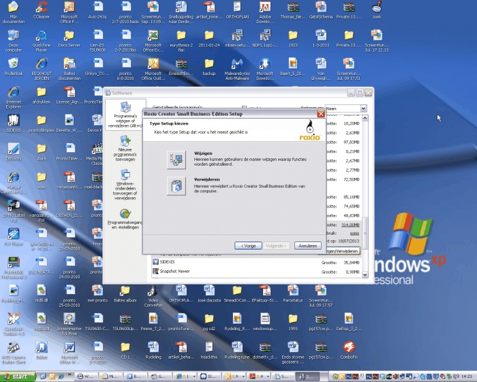Screen dimensions: 477x382
Task: Select SIDEXIS row in installed programs list
Action: coord(257,262)
